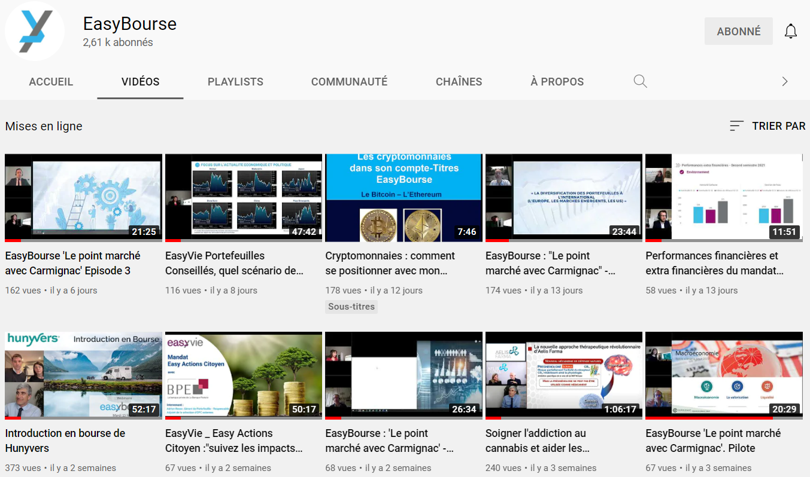
Task: Click the progress bar under the Macroéconomie thumbnail
Action: point(724,418)
